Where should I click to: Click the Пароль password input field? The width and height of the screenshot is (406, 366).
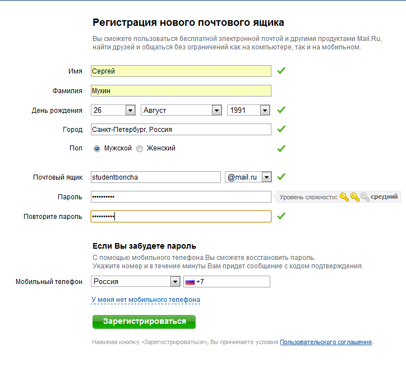pyautogui.click(x=181, y=196)
